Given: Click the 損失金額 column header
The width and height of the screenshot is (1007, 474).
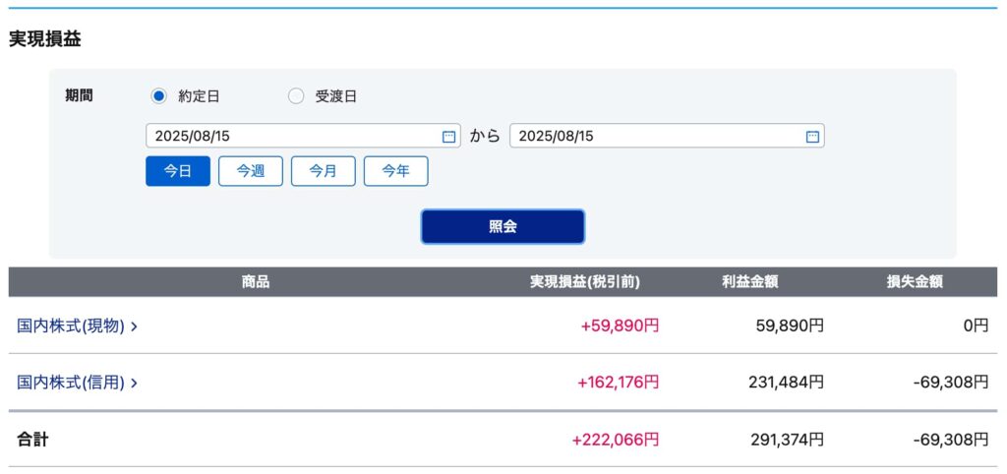Looking at the screenshot, I should pos(915,282).
